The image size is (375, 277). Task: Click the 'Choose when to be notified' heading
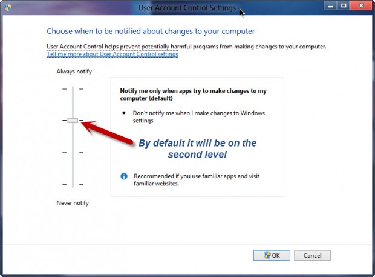click(x=151, y=31)
